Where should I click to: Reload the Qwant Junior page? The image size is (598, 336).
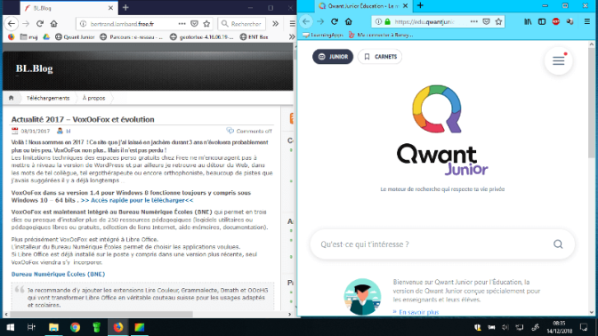335,21
